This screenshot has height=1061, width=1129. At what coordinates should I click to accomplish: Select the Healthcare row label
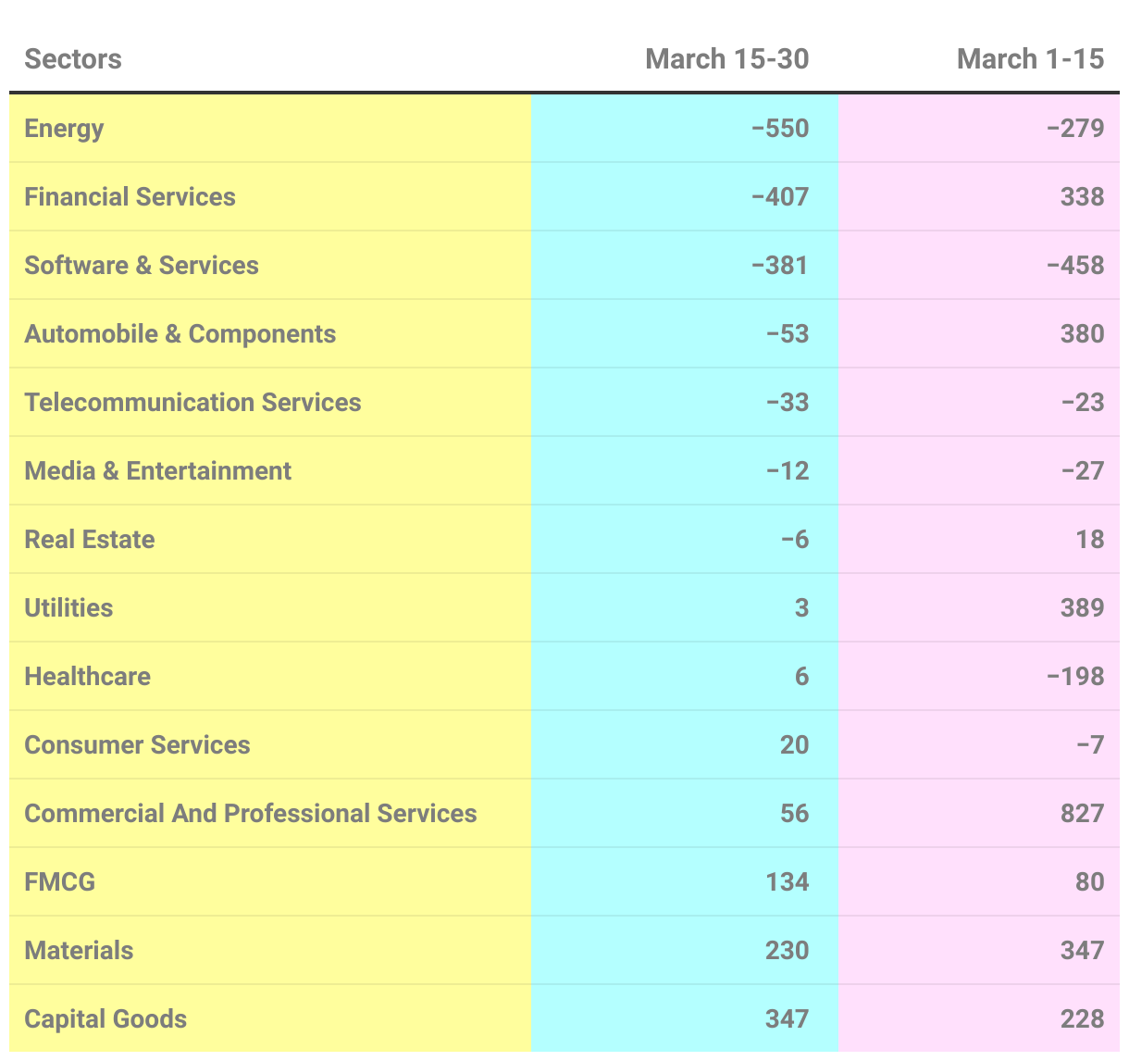pos(87,676)
